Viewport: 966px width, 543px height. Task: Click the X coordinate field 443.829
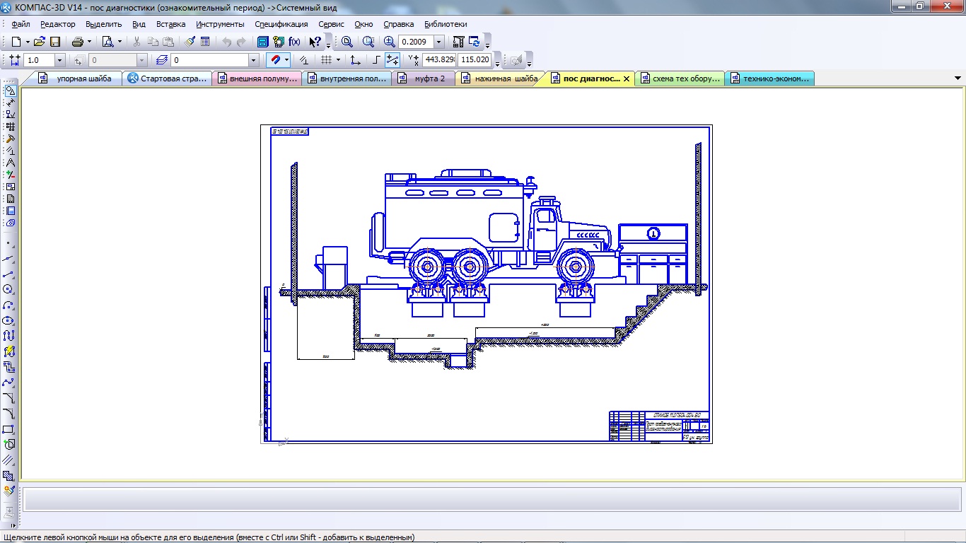[x=438, y=60]
